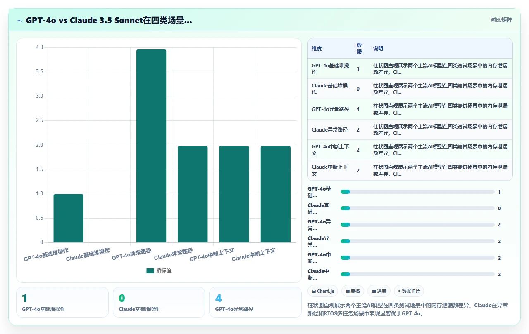Click the GPT-4o异常... progress bar
The height and width of the screenshot is (334, 529).
pyautogui.click(x=417, y=225)
